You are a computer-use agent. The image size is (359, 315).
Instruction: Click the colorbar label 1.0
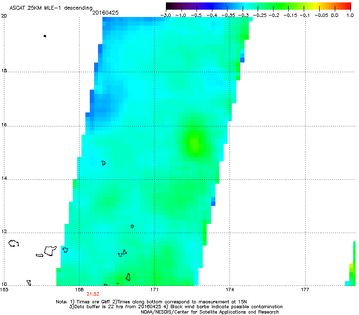point(350,16)
